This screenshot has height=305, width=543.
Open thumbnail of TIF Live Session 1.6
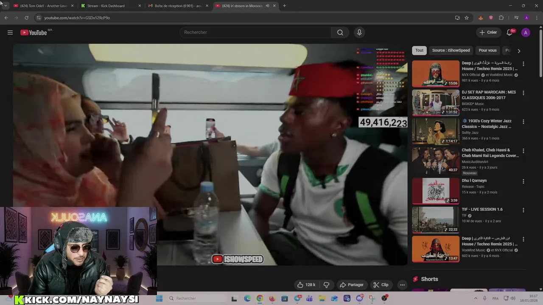point(436,219)
